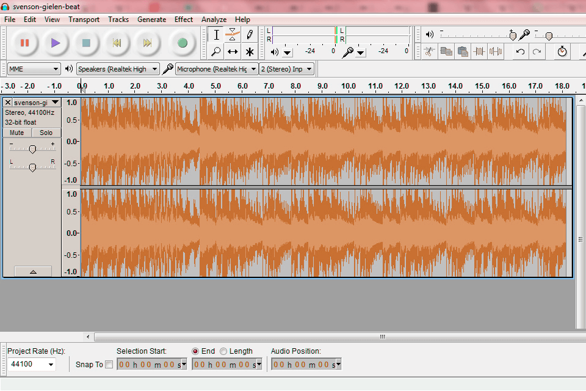Open the View menu
The image size is (586, 391).
(52, 20)
